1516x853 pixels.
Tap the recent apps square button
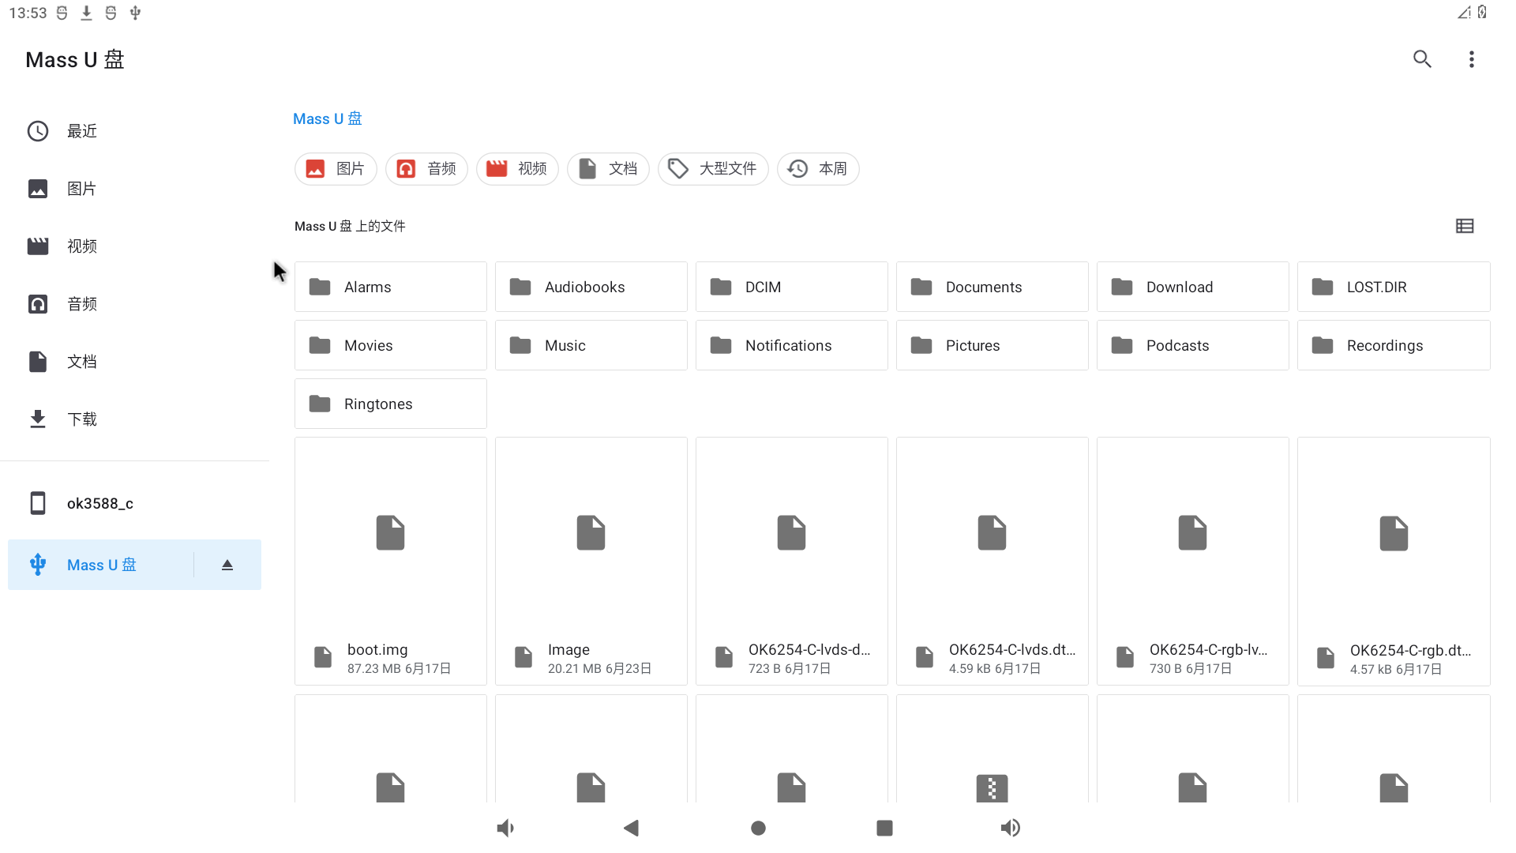point(884,828)
